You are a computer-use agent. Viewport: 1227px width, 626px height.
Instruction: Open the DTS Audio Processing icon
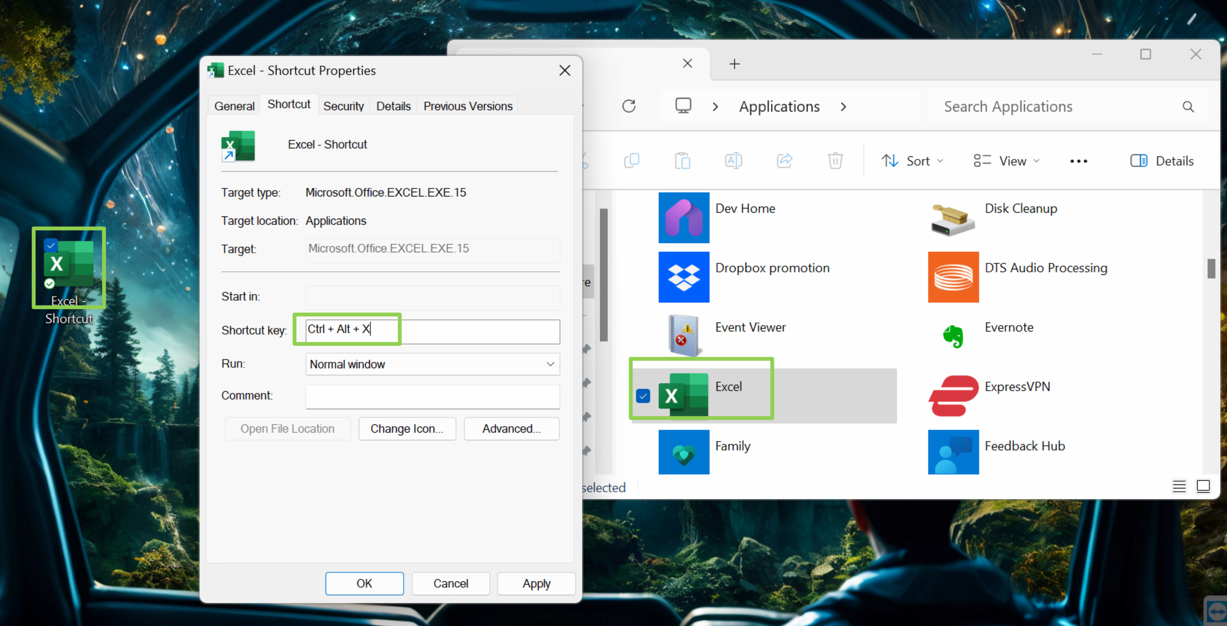953,277
